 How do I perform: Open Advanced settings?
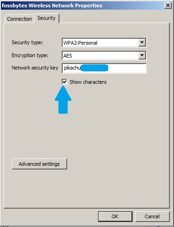(40, 164)
